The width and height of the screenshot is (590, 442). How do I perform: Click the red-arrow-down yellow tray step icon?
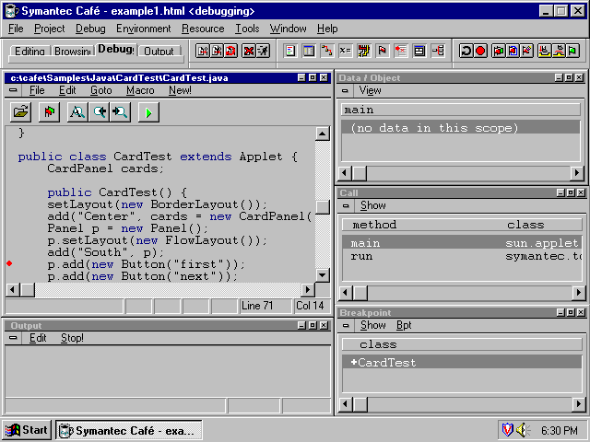tap(544, 51)
